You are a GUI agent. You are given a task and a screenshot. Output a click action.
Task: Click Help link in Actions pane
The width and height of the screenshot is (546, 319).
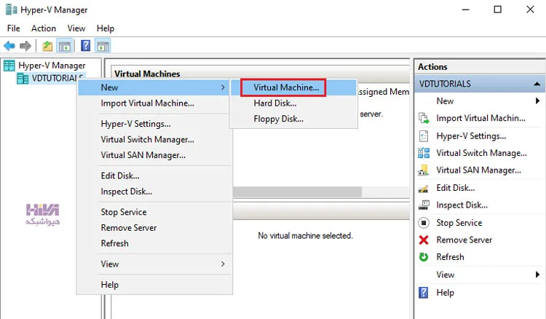click(446, 293)
